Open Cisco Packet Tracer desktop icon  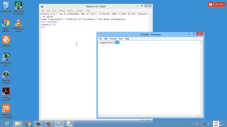point(6,59)
